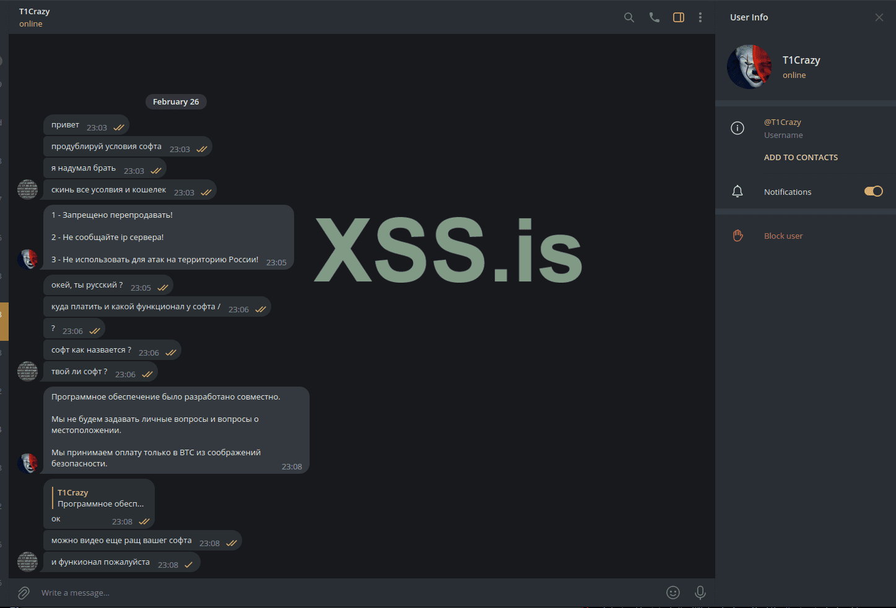
Task: Click the hand icon next to Block user
Action: pos(737,236)
